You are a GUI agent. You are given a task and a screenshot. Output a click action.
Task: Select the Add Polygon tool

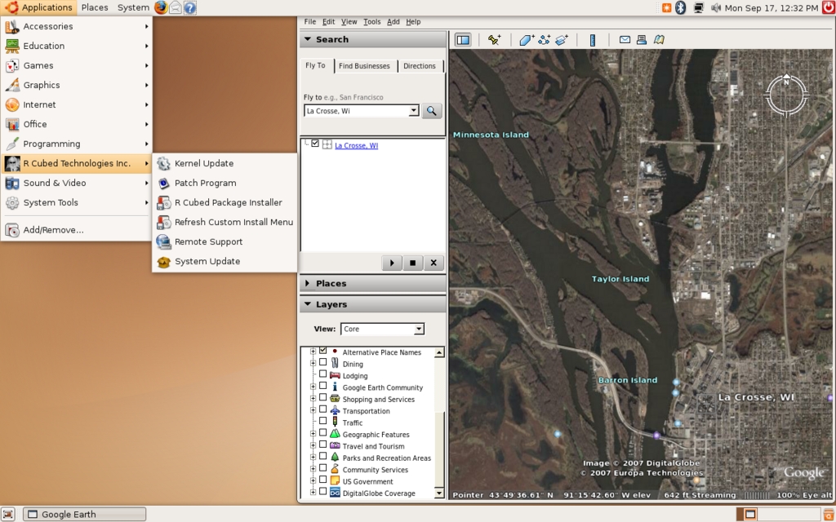[527, 39]
